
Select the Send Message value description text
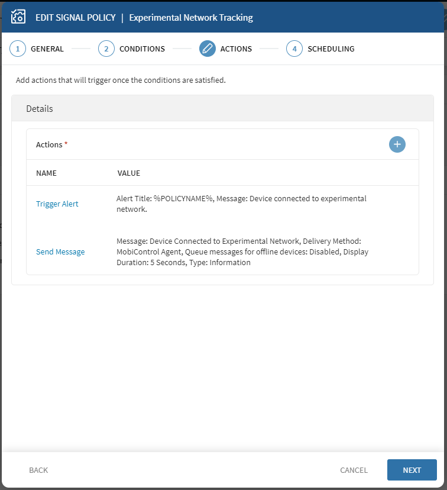[242, 252]
